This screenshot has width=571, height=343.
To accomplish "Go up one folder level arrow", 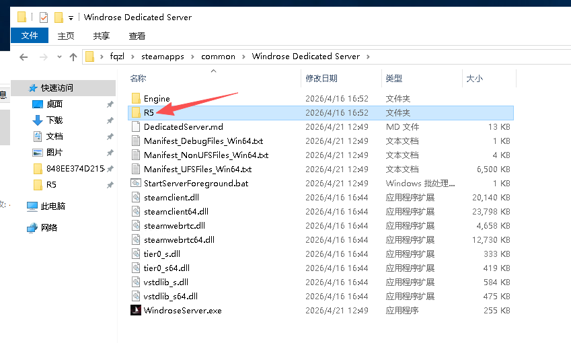I will tap(73, 57).
